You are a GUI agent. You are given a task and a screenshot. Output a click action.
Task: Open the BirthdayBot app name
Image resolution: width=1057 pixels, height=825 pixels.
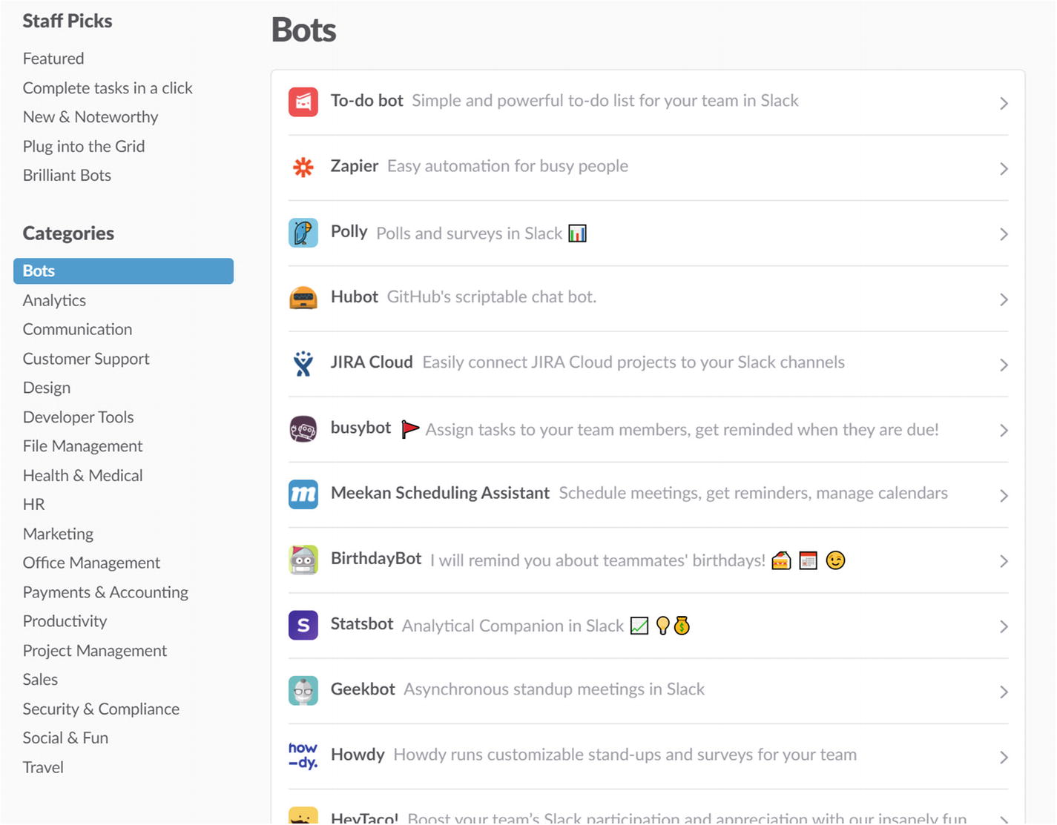(376, 558)
